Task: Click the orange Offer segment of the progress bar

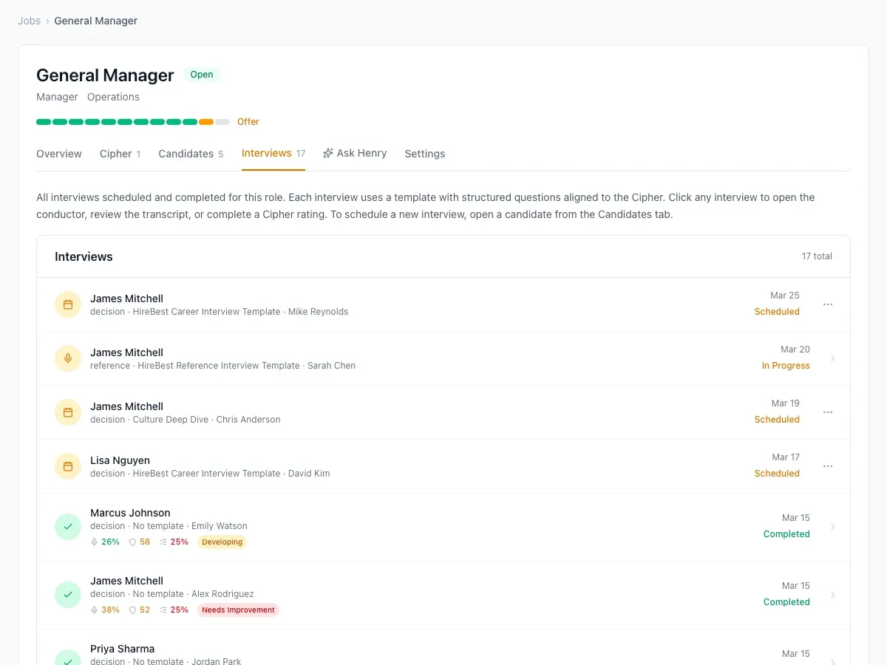Action: (x=206, y=122)
